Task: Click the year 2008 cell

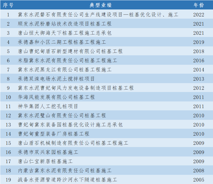Action: tap(199, 171)
